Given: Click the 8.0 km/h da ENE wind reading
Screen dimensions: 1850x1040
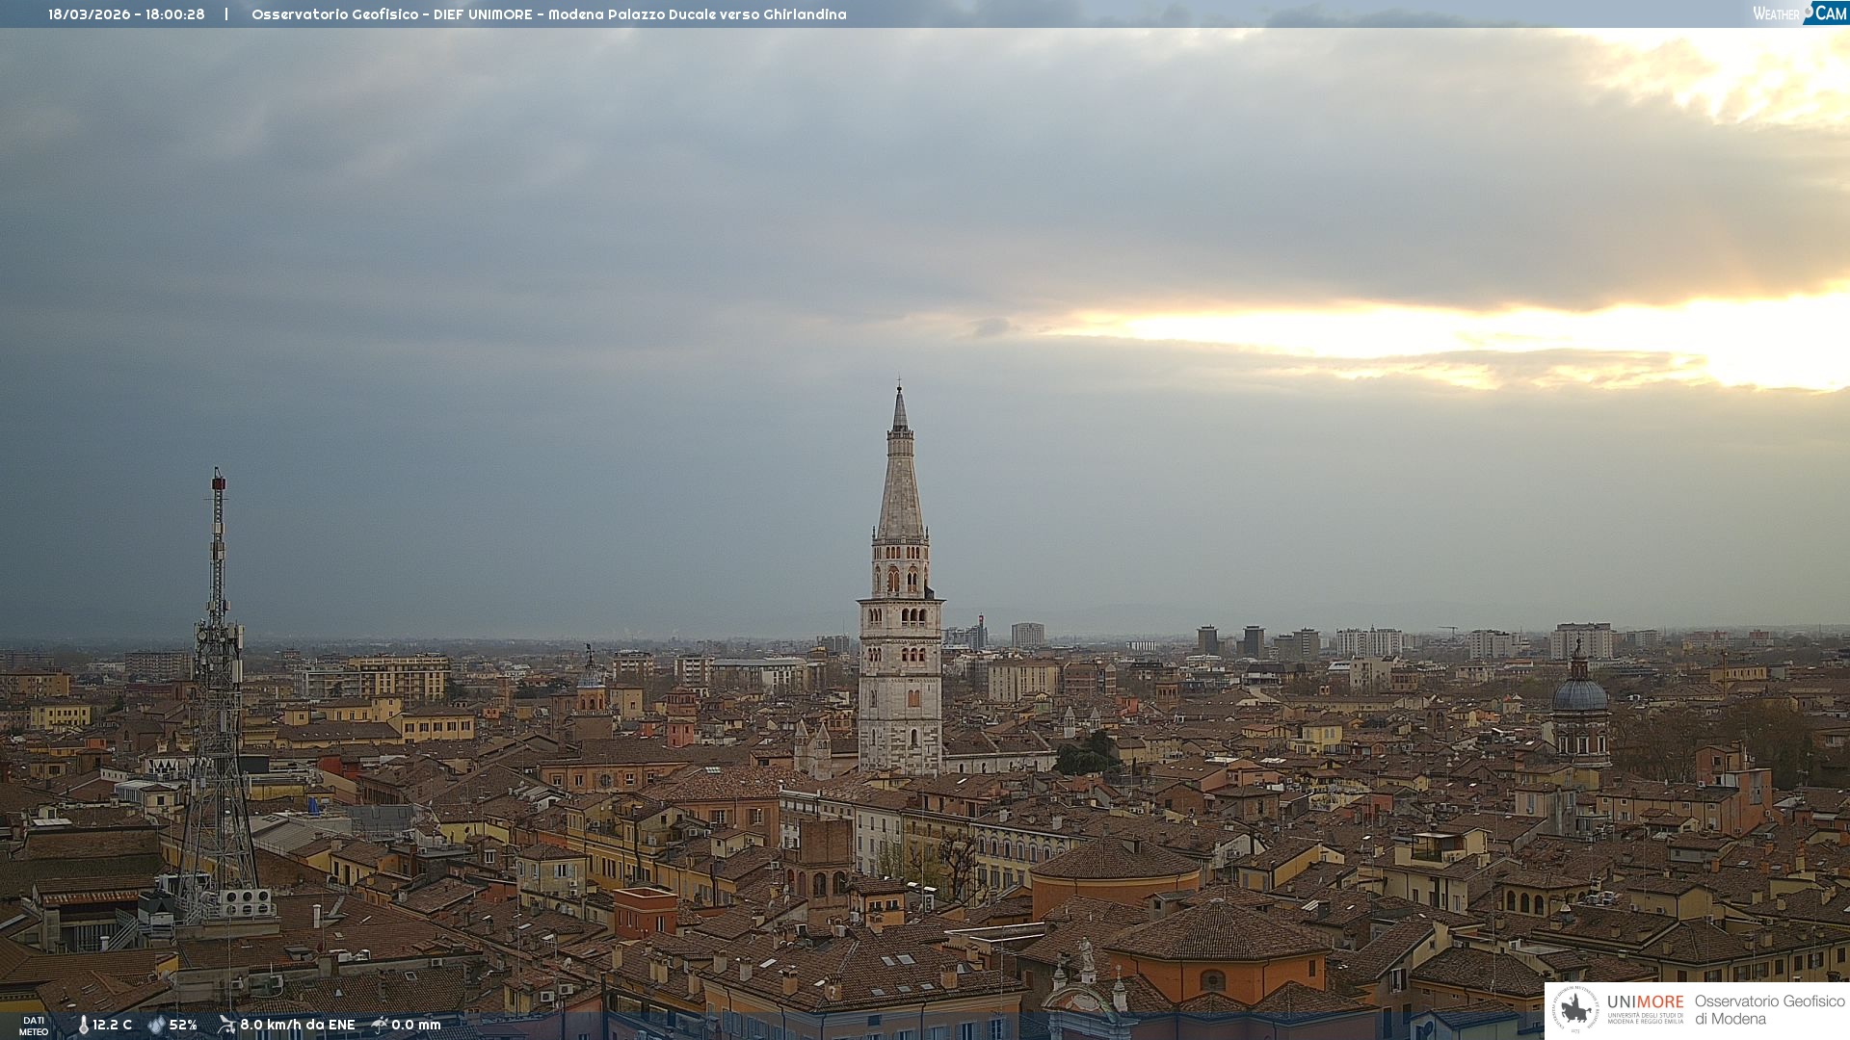Looking at the screenshot, I should click(x=298, y=1025).
